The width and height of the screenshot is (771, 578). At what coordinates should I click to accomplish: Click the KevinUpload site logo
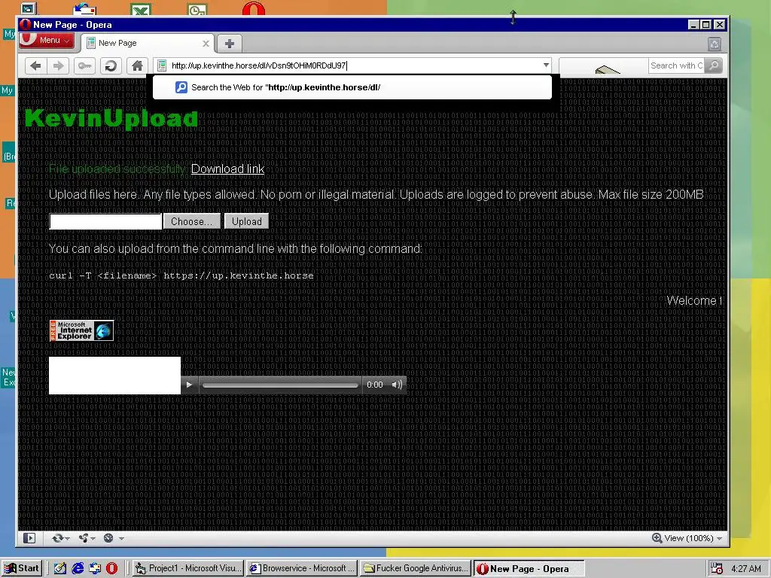pyautogui.click(x=111, y=118)
